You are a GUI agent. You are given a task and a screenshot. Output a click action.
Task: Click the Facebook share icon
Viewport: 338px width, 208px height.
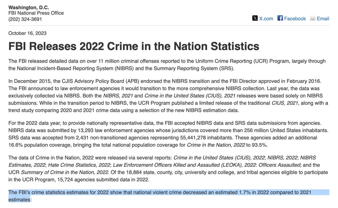280,18
